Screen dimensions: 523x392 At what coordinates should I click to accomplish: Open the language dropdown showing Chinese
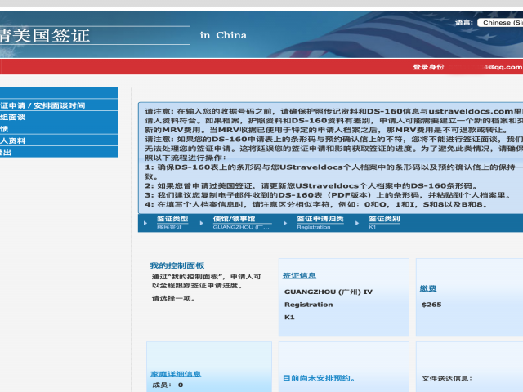point(500,23)
